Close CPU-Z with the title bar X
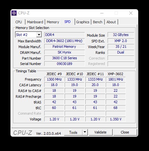This screenshot has height=151, width=149. 131,13
